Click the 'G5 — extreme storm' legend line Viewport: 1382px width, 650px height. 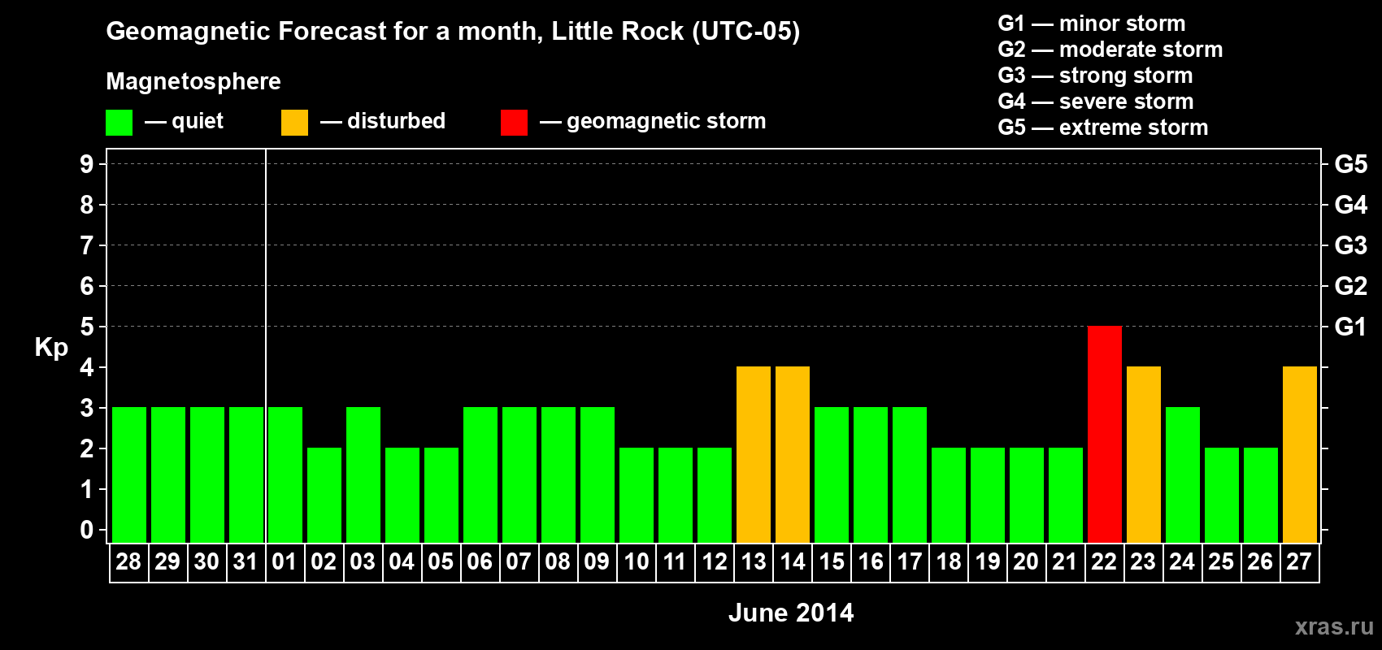pos(1103,128)
